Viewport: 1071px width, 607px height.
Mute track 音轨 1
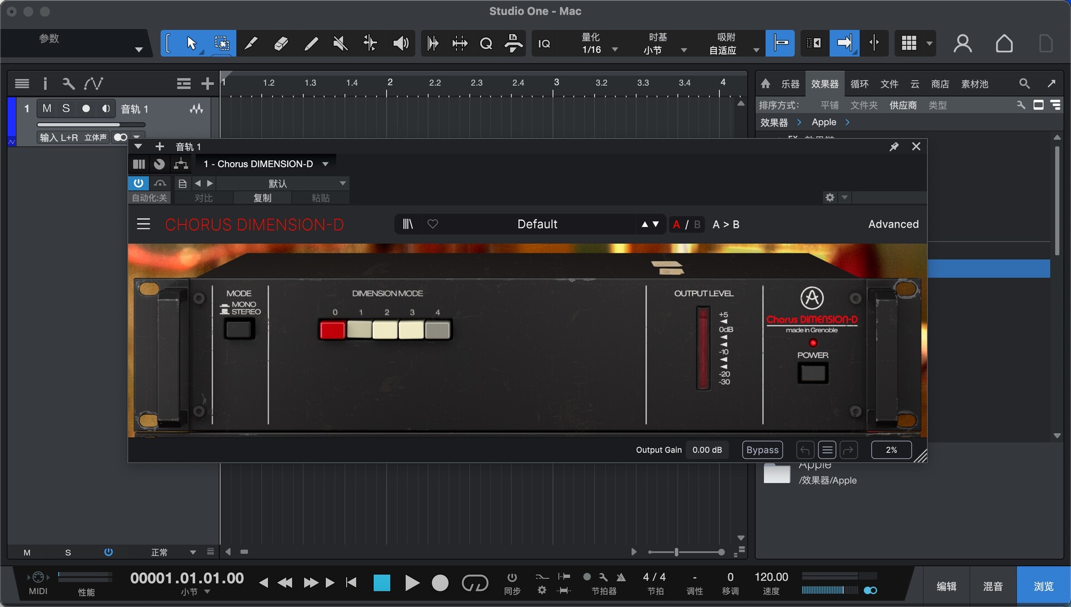(47, 108)
